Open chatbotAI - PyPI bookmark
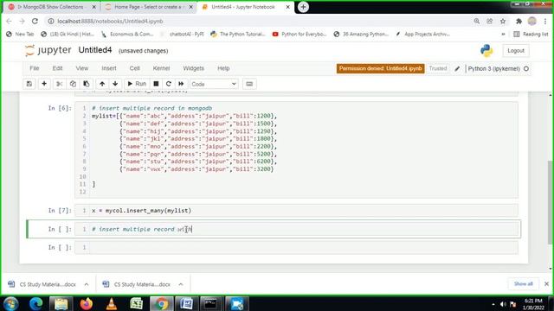554x311 pixels. [183, 35]
